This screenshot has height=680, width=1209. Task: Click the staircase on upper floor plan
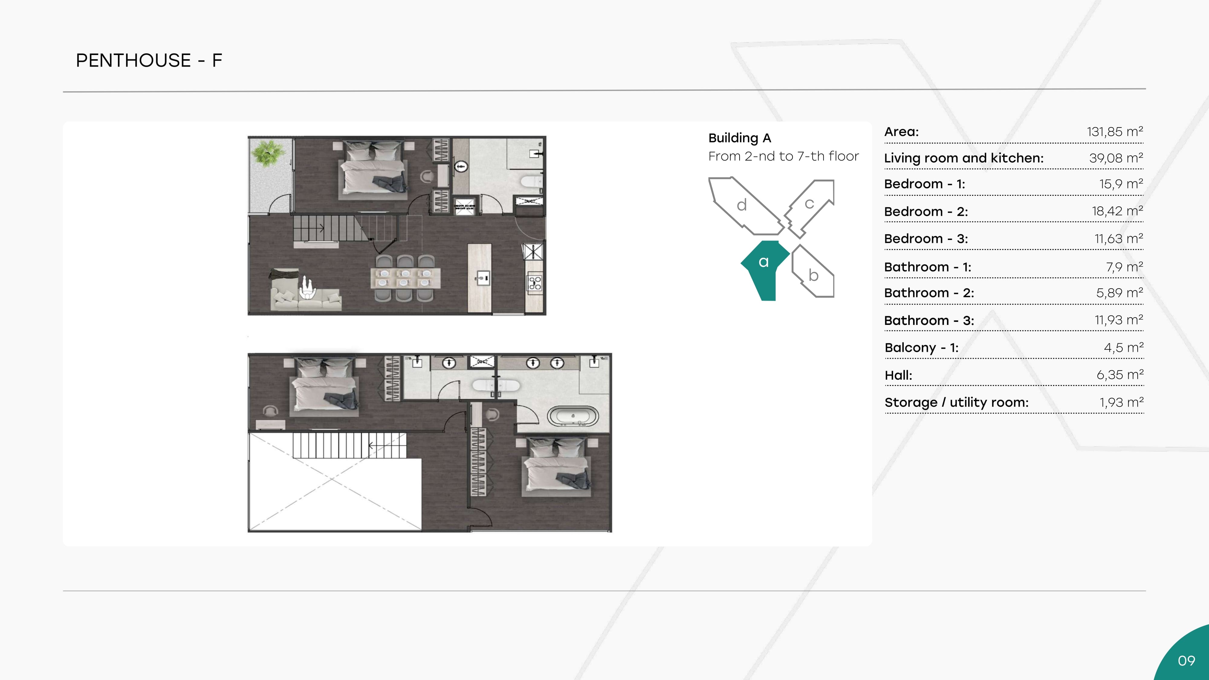click(345, 228)
